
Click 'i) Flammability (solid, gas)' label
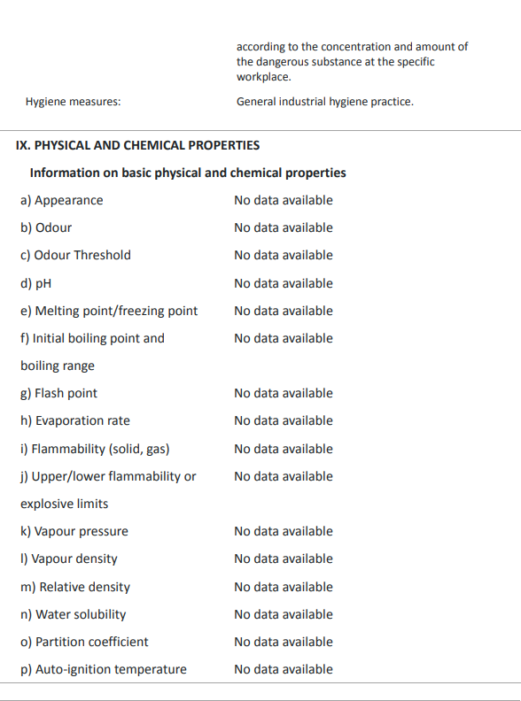95,449
